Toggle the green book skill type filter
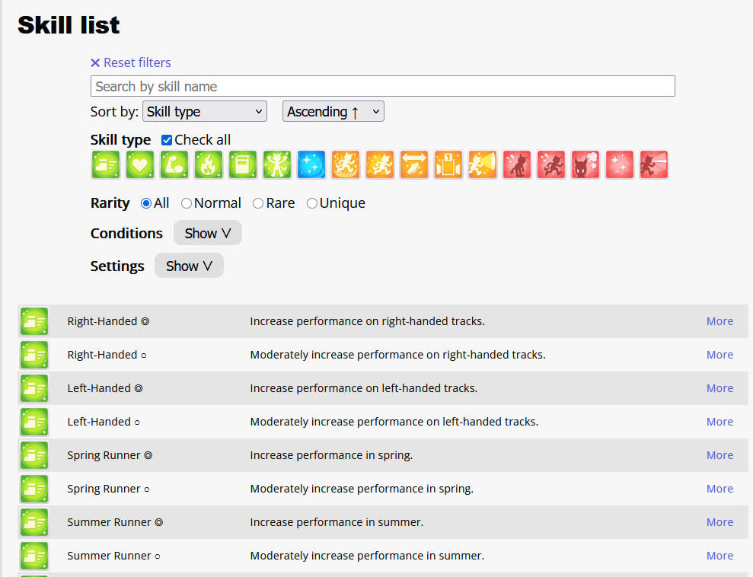This screenshot has height=577, width=753. [243, 164]
